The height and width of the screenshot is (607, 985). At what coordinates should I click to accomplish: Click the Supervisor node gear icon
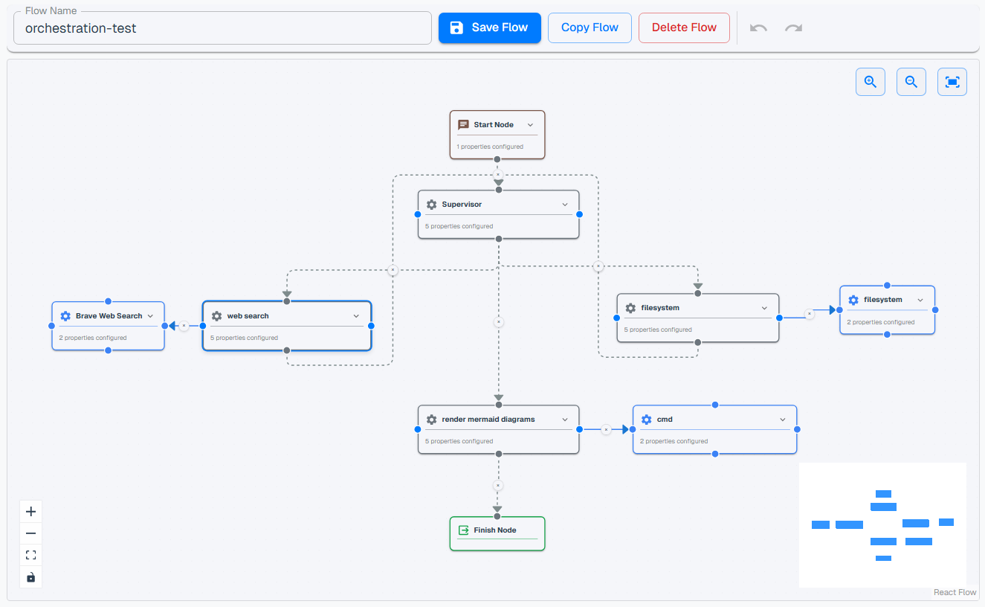(x=431, y=205)
